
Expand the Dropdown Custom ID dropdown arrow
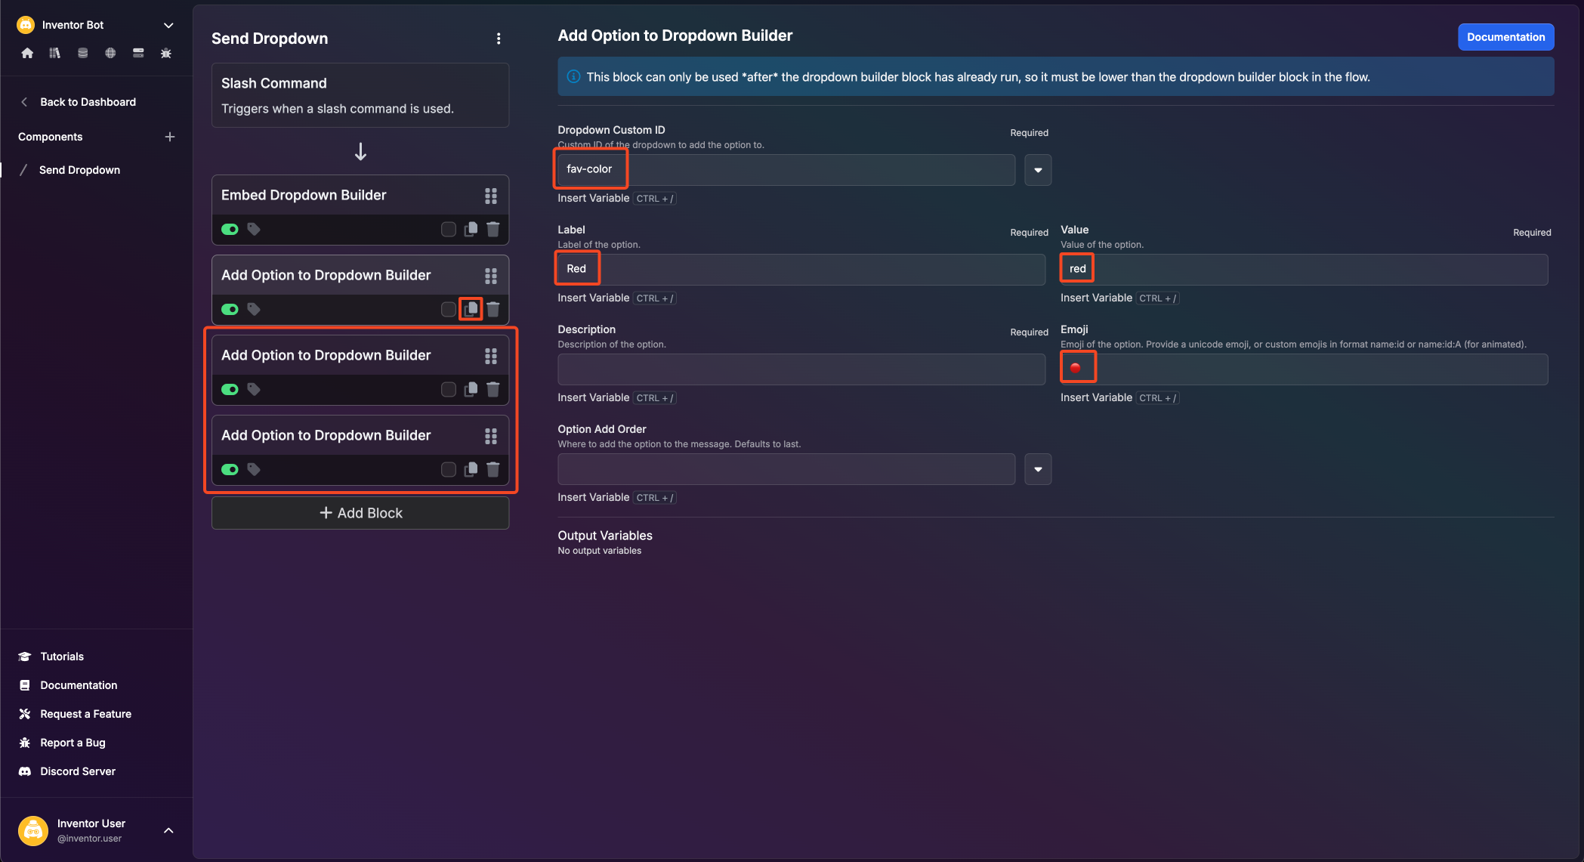click(1038, 170)
